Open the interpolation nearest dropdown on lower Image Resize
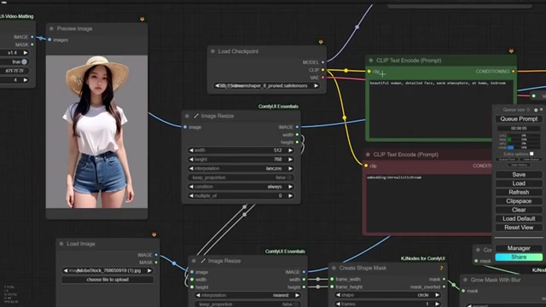 click(x=247, y=295)
